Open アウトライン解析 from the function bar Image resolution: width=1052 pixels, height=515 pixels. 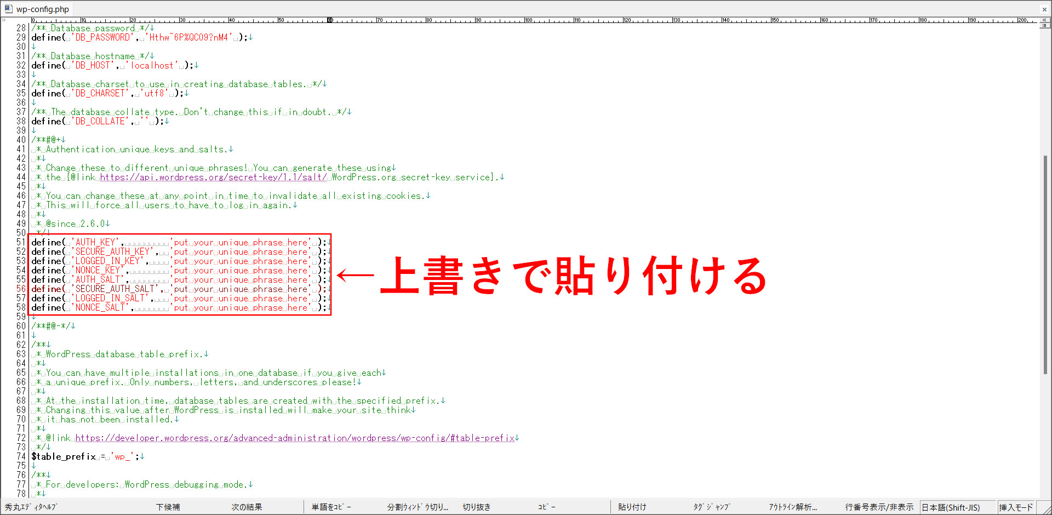point(792,507)
